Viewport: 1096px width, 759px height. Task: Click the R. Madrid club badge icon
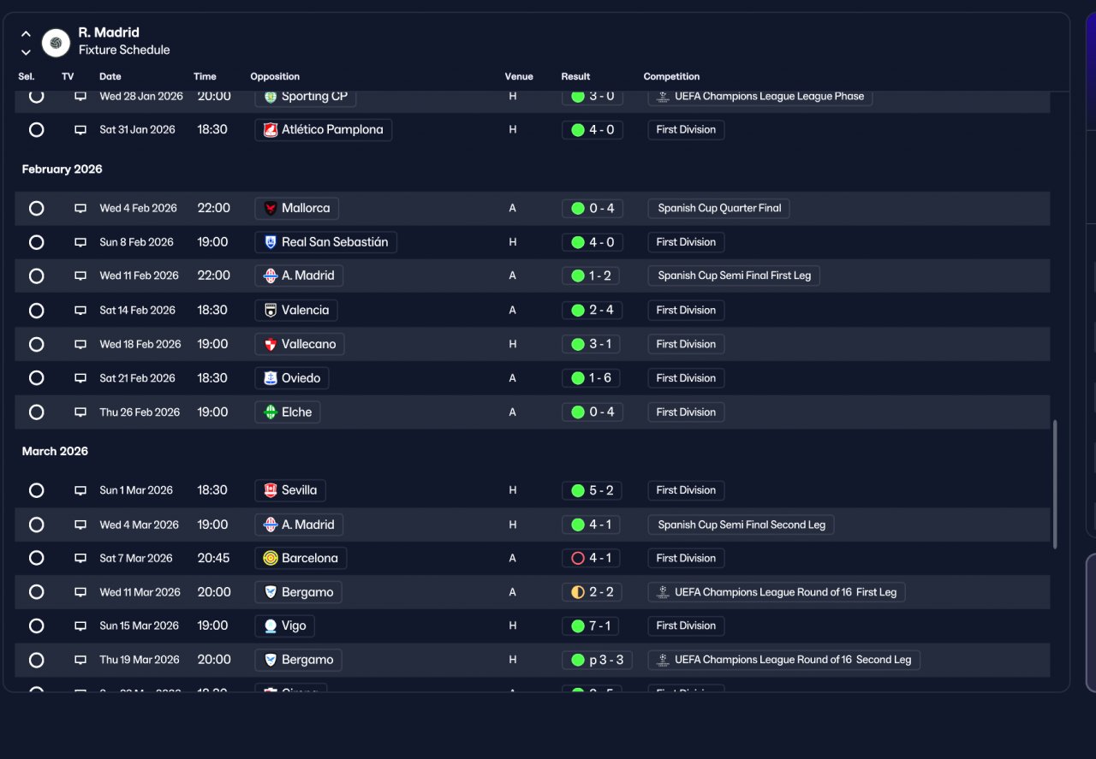(x=56, y=42)
